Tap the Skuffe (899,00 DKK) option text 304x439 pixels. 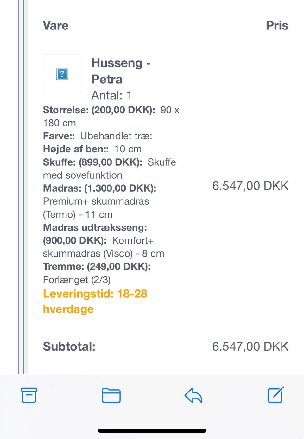tap(110, 169)
